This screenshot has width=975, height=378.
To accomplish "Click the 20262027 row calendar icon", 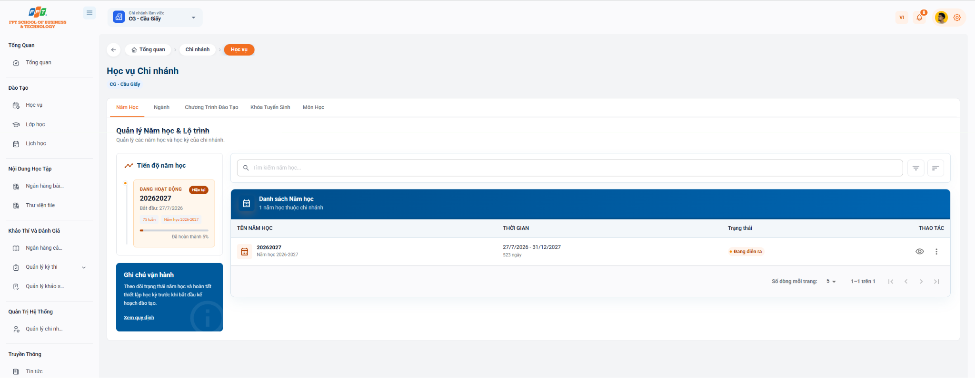I will click(245, 252).
